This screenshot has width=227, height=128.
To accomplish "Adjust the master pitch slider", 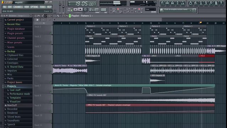I will pos(63,6).
